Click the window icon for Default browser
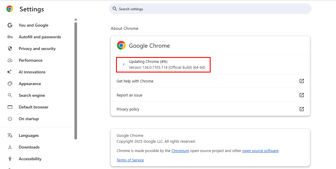 pos(10,107)
